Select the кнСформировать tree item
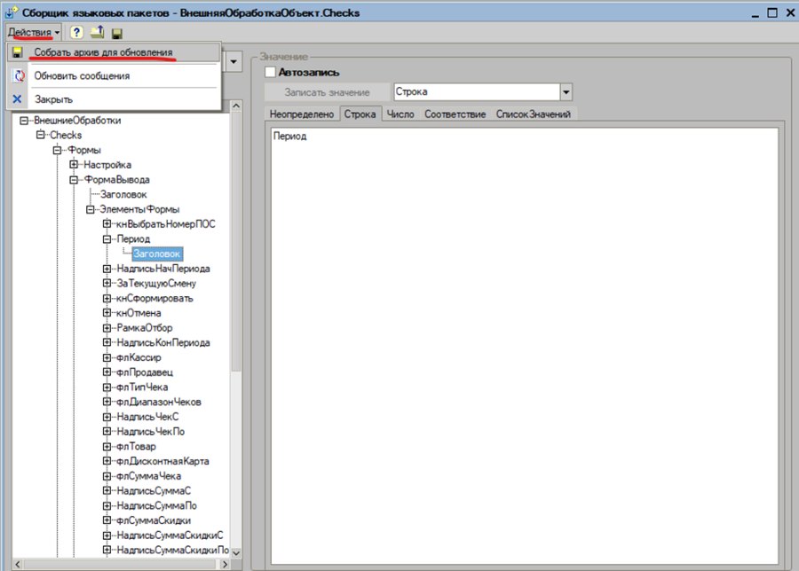Screen dimensions: 799x571 [154, 298]
